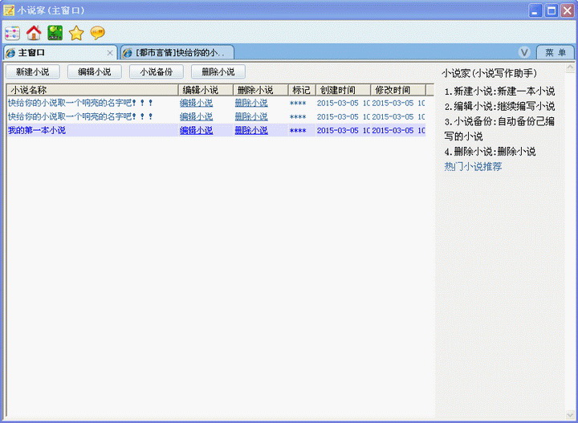Click the yellow star favorites icon

point(76,33)
